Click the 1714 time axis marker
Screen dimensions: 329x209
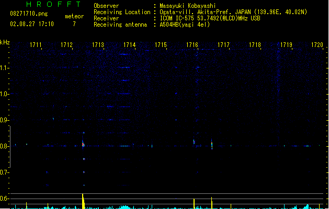click(x=130, y=45)
